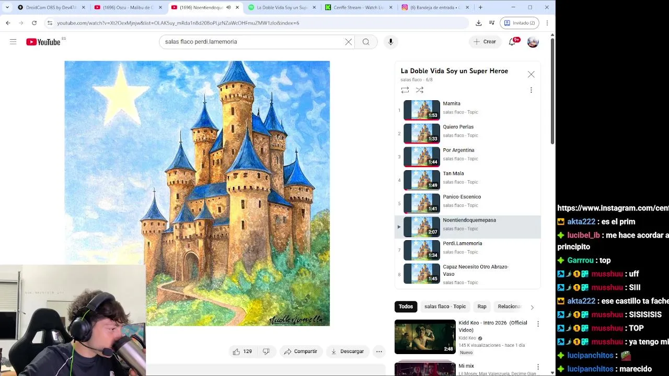Open the media controls icon in toolbar
The image size is (669, 376).
[x=492, y=23]
